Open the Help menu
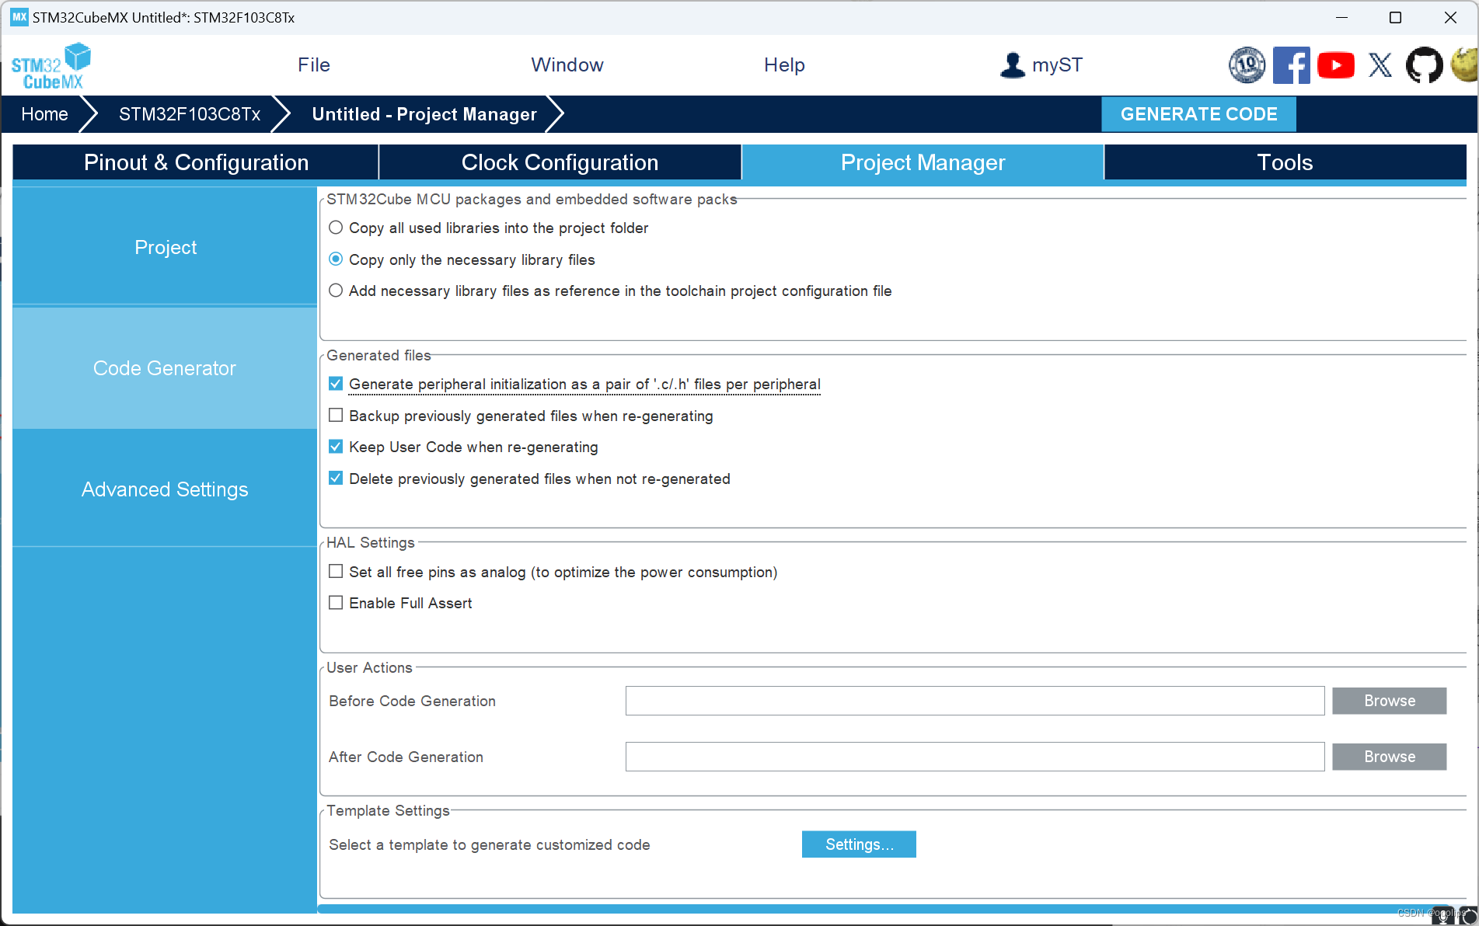 point(784,65)
